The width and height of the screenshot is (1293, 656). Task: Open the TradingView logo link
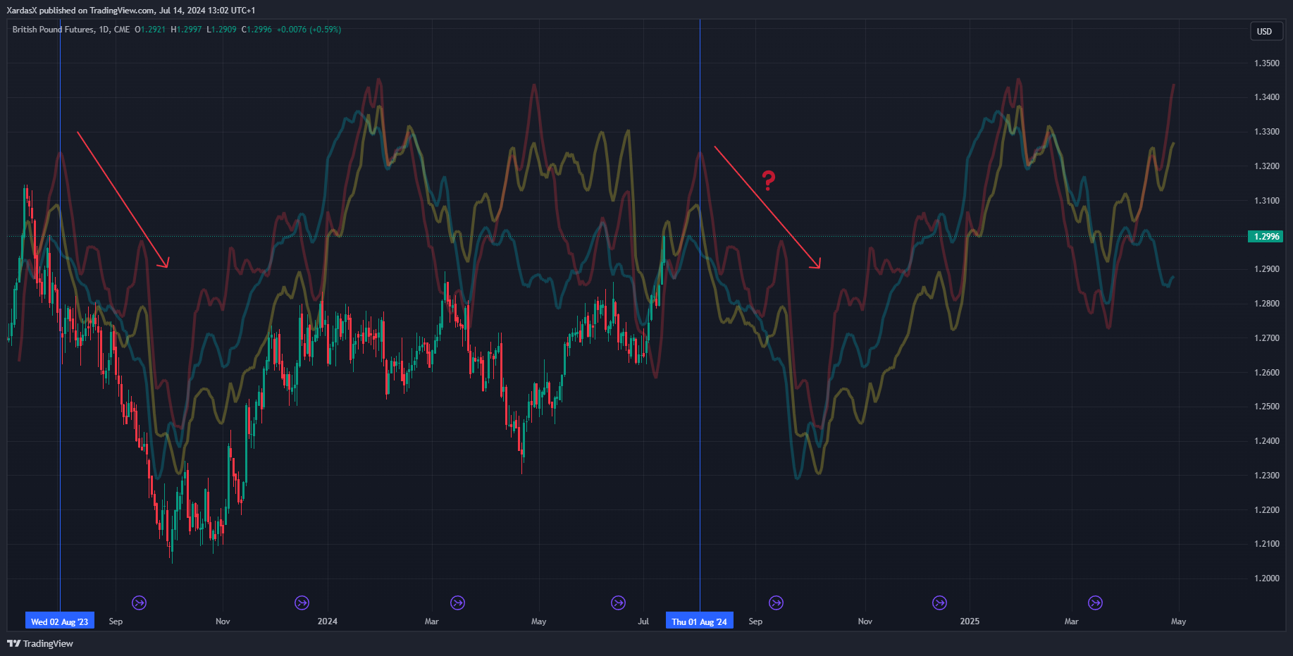click(x=40, y=643)
